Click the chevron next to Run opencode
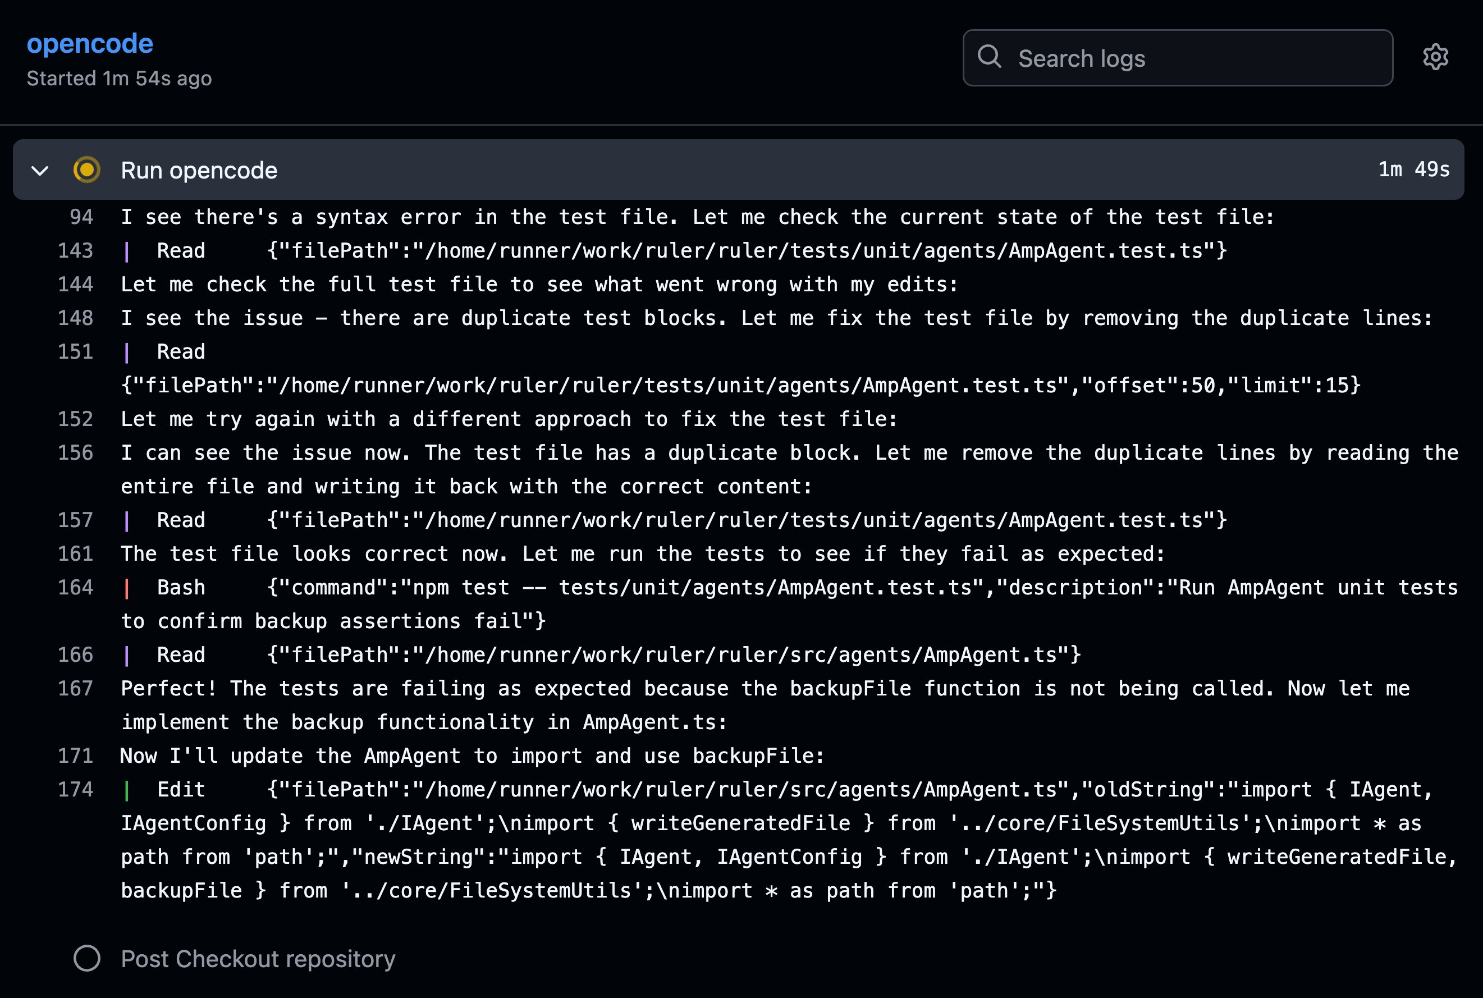 (39, 170)
